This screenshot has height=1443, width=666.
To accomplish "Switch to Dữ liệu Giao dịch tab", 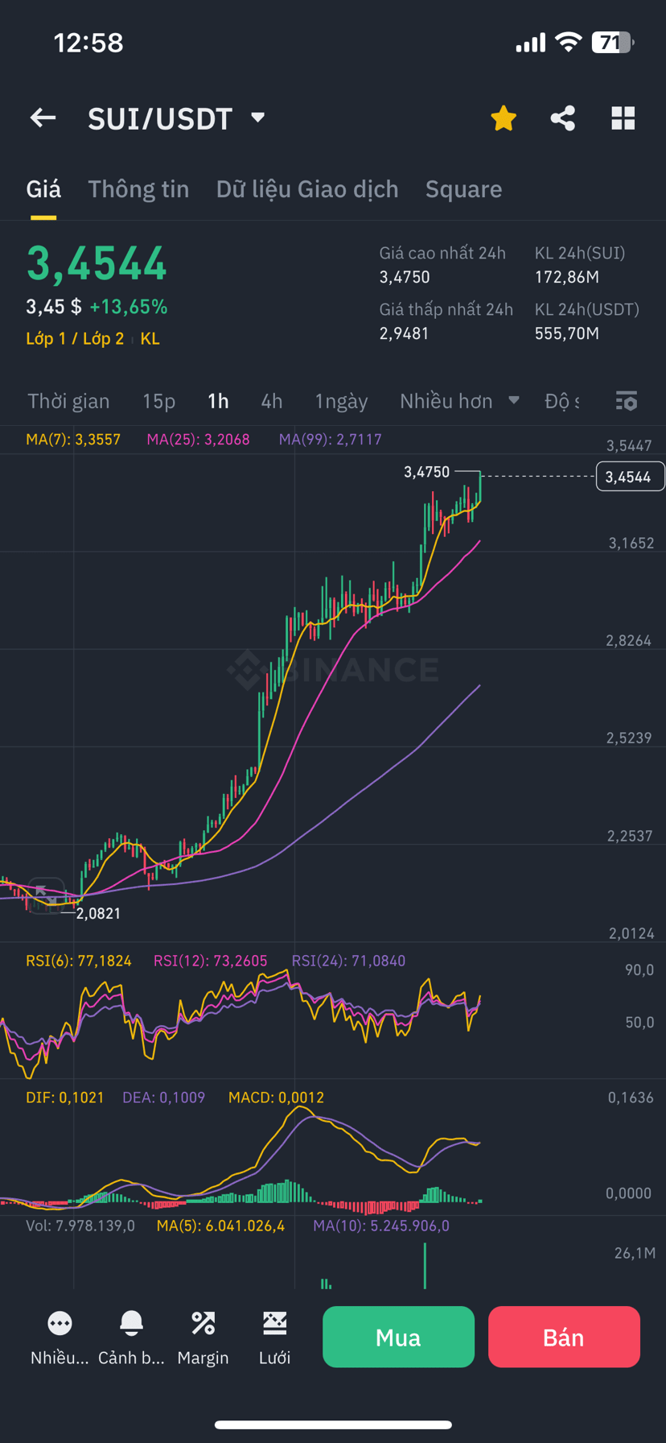I will [307, 189].
